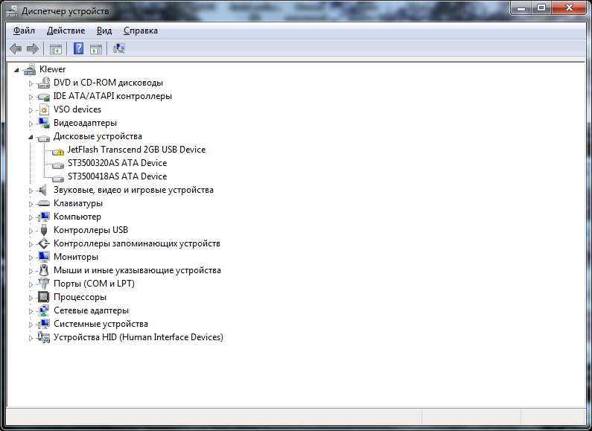Screen dimensions: 592x431
Task: Click the mouse devices icon
Action: (x=44, y=270)
